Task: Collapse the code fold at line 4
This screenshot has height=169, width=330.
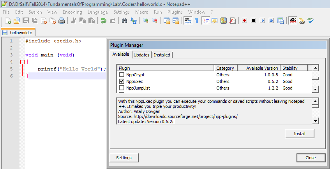Action: (x=22, y=62)
